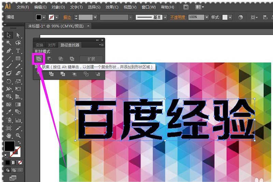Open 基本 brush definition dropdown
Image resolution: width=273 pixels, height=182 pixels.
(x=165, y=17)
